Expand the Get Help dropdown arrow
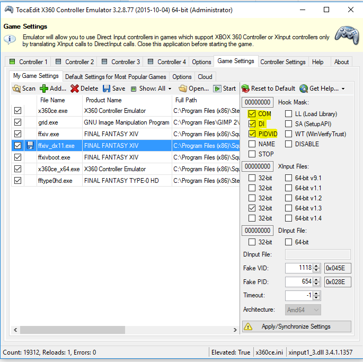 coord(343,89)
